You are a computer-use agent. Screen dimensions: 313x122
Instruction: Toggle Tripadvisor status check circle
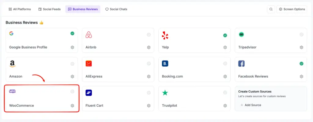(x=301, y=35)
